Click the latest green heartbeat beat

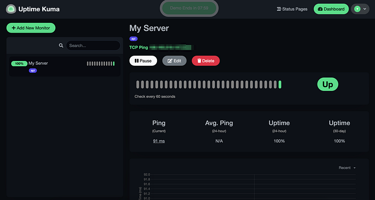(x=280, y=84)
